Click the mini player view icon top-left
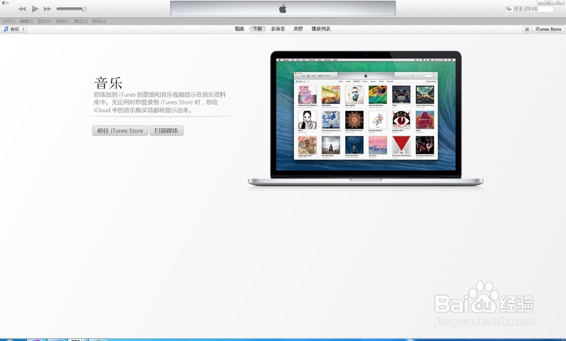Image resolution: width=566 pixels, height=341 pixels. tap(5, 3)
